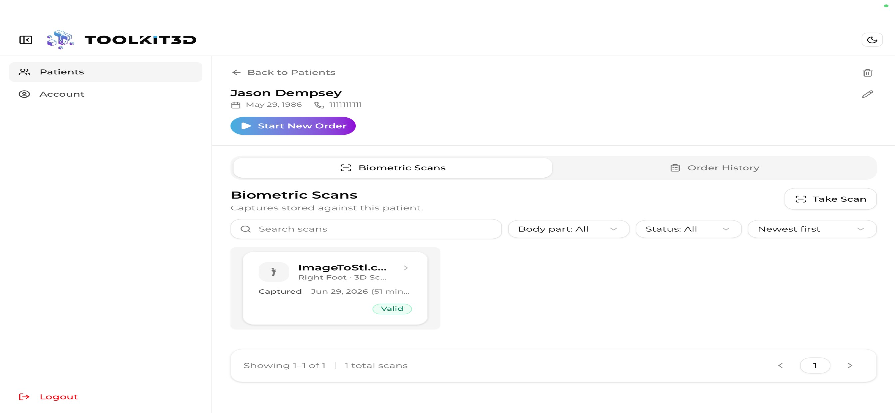Focus the Search scans field
The height and width of the screenshot is (413, 895).
click(366, 229)
